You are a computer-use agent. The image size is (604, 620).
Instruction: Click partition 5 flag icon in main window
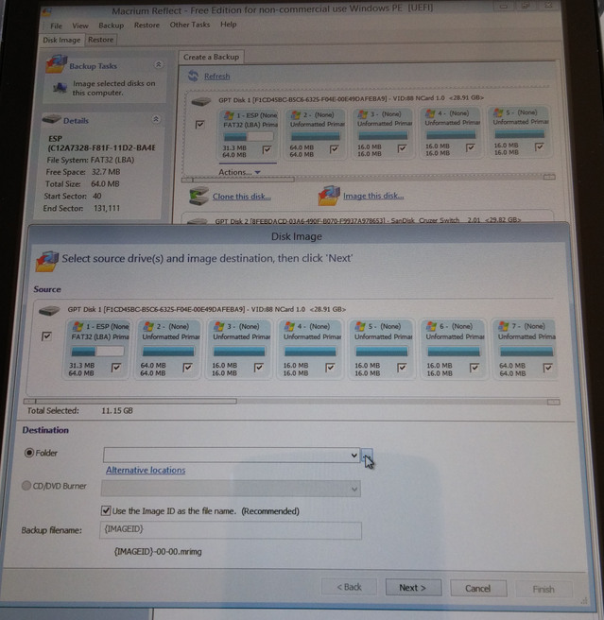pos(498,112)
